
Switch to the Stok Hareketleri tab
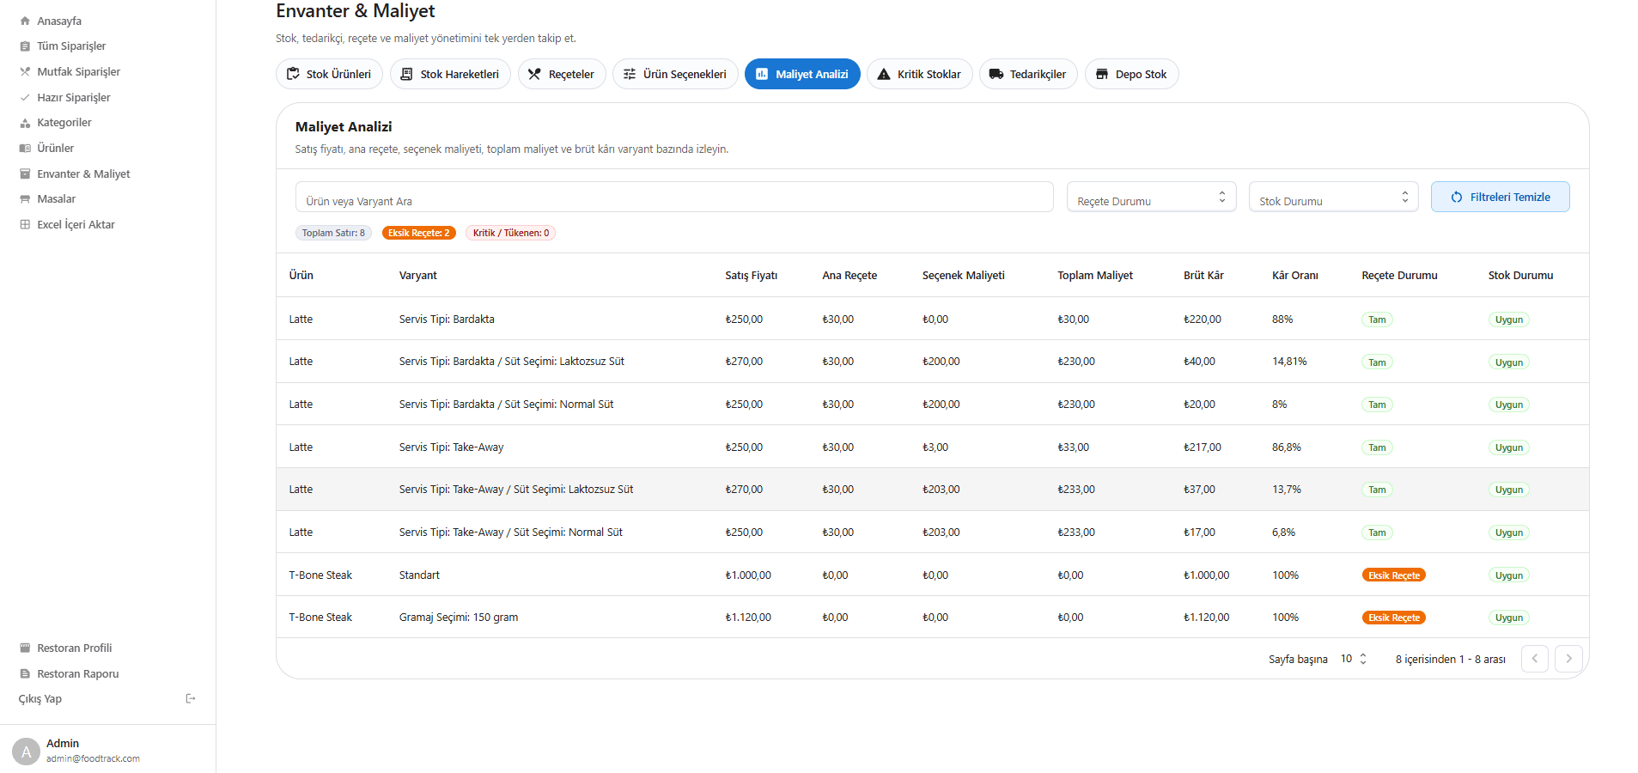[450, 74]
